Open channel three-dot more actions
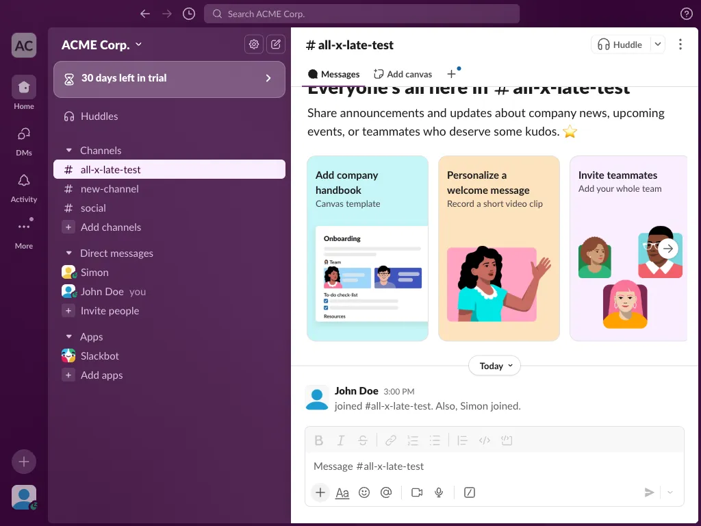The width and height of the screenshot is (701, 526). [x=680, y=45]
